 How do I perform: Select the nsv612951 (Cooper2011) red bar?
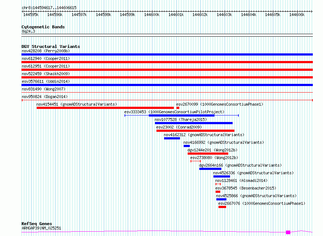coord(167,70)
